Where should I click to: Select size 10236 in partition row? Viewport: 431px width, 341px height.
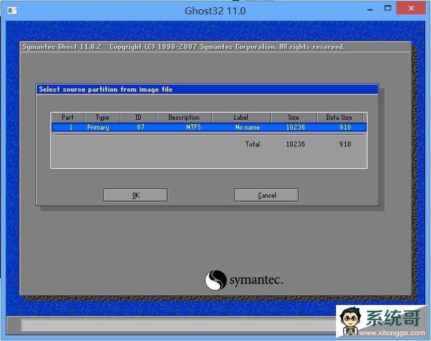coord(295,127)
